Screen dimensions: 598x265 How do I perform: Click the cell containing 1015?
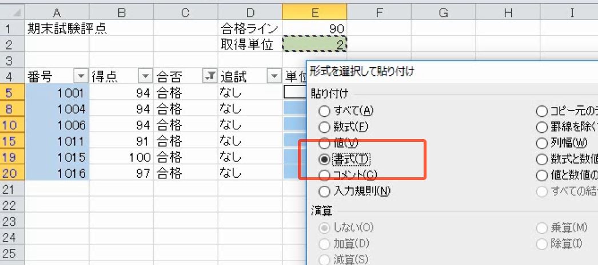point(57,157)
